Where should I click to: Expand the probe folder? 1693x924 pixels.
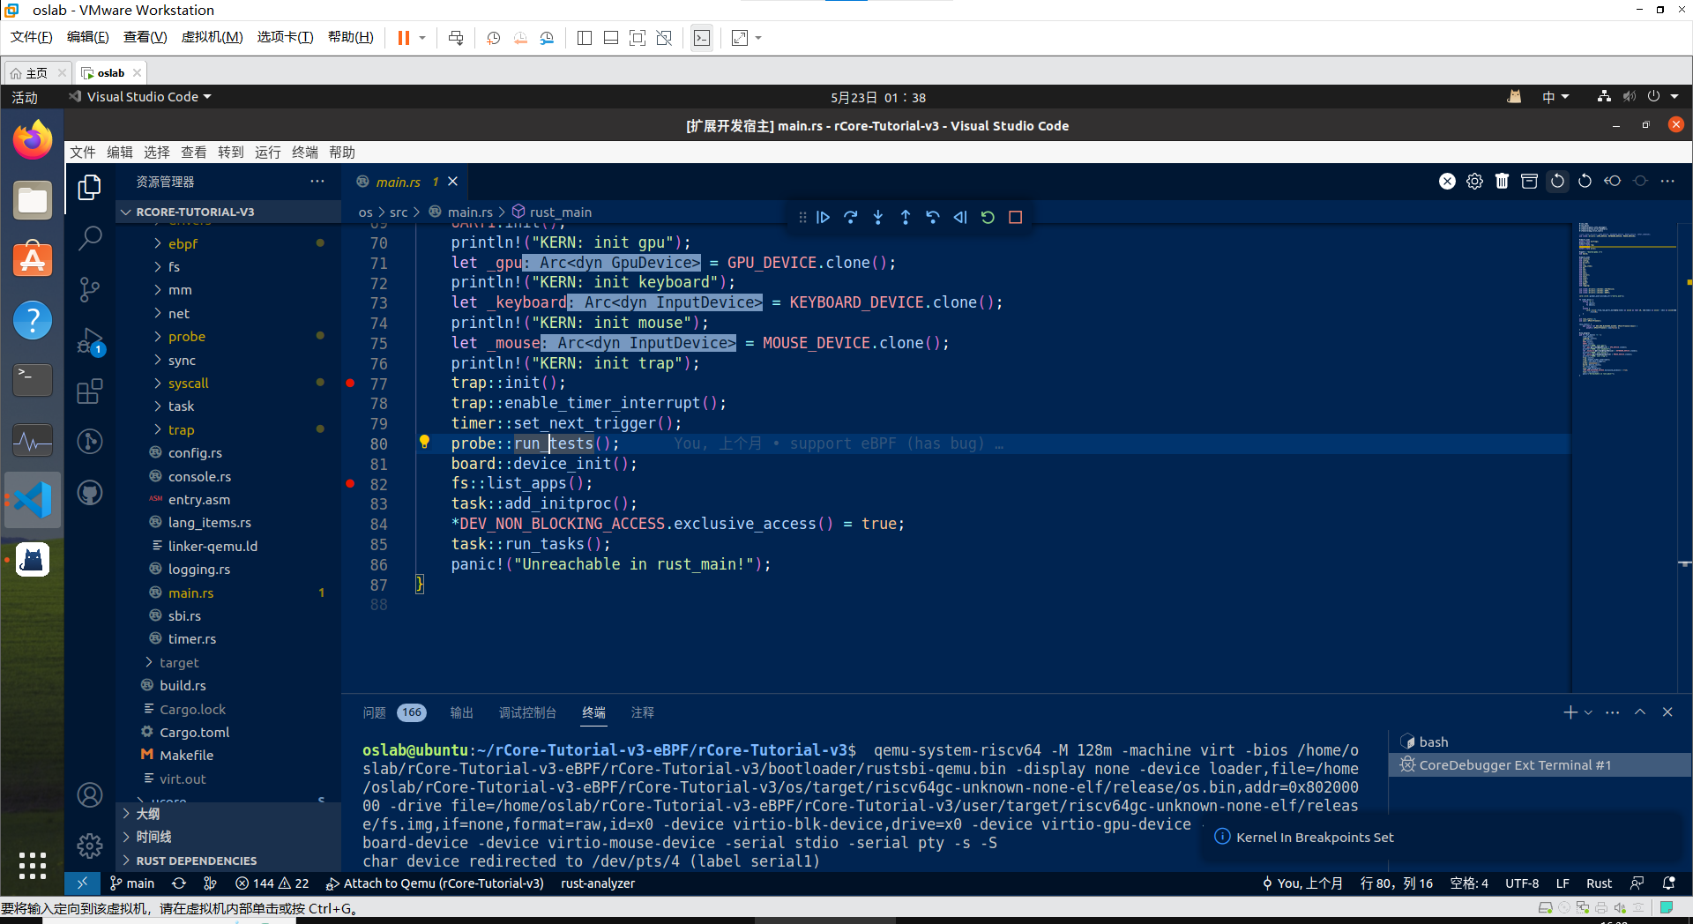click(x=186, y=337)
